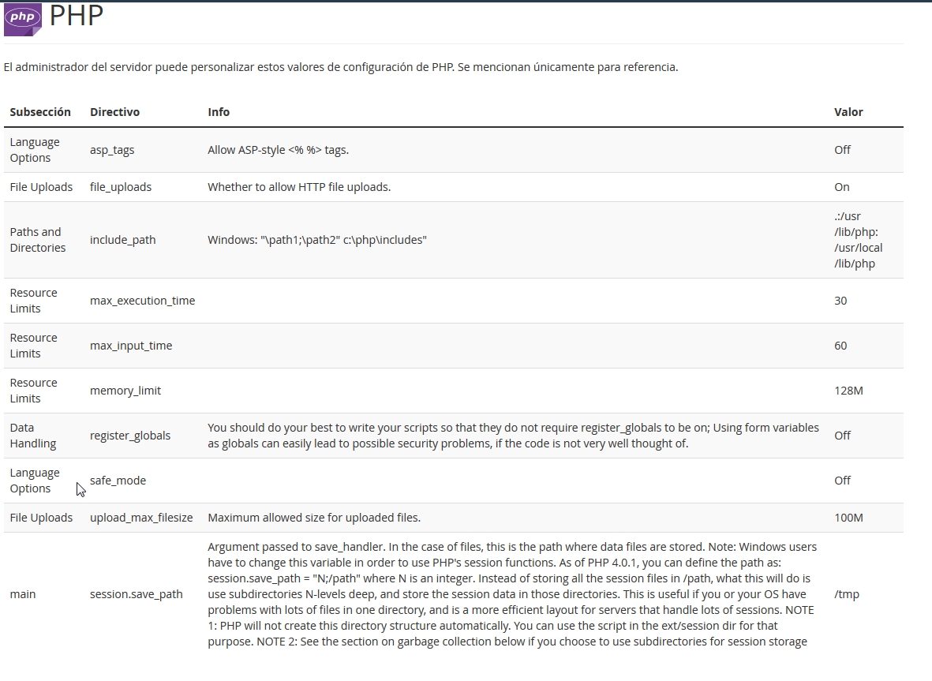Click the Directivo column header
Image resolution: width=932 pixels, height=681 pixels.
point(114,112)
